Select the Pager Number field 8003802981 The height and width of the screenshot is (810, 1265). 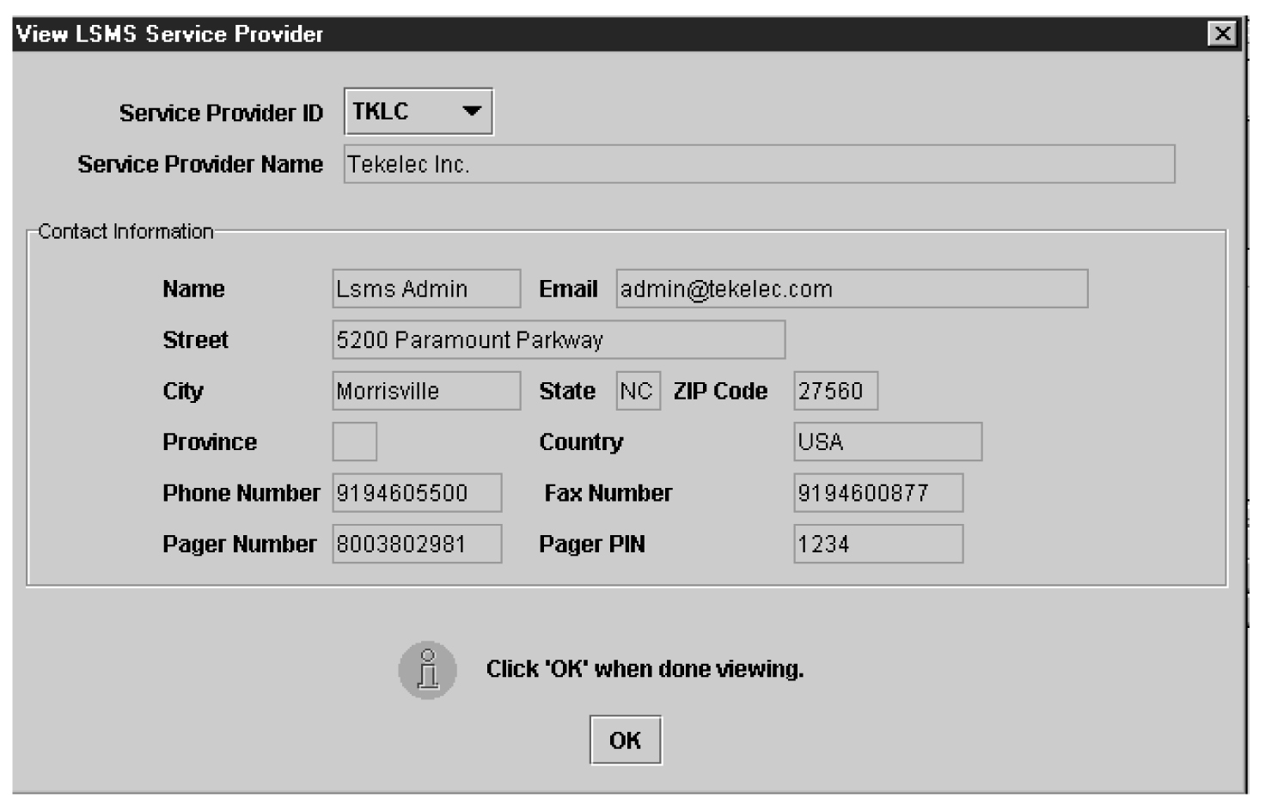point(417,544)
